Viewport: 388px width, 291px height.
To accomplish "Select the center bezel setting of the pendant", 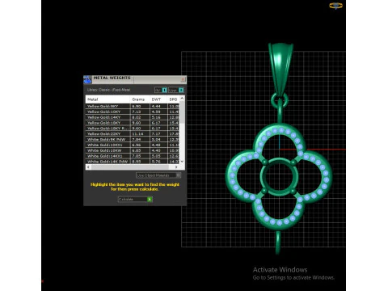I will pyautogui.click(x=279, y=176).
